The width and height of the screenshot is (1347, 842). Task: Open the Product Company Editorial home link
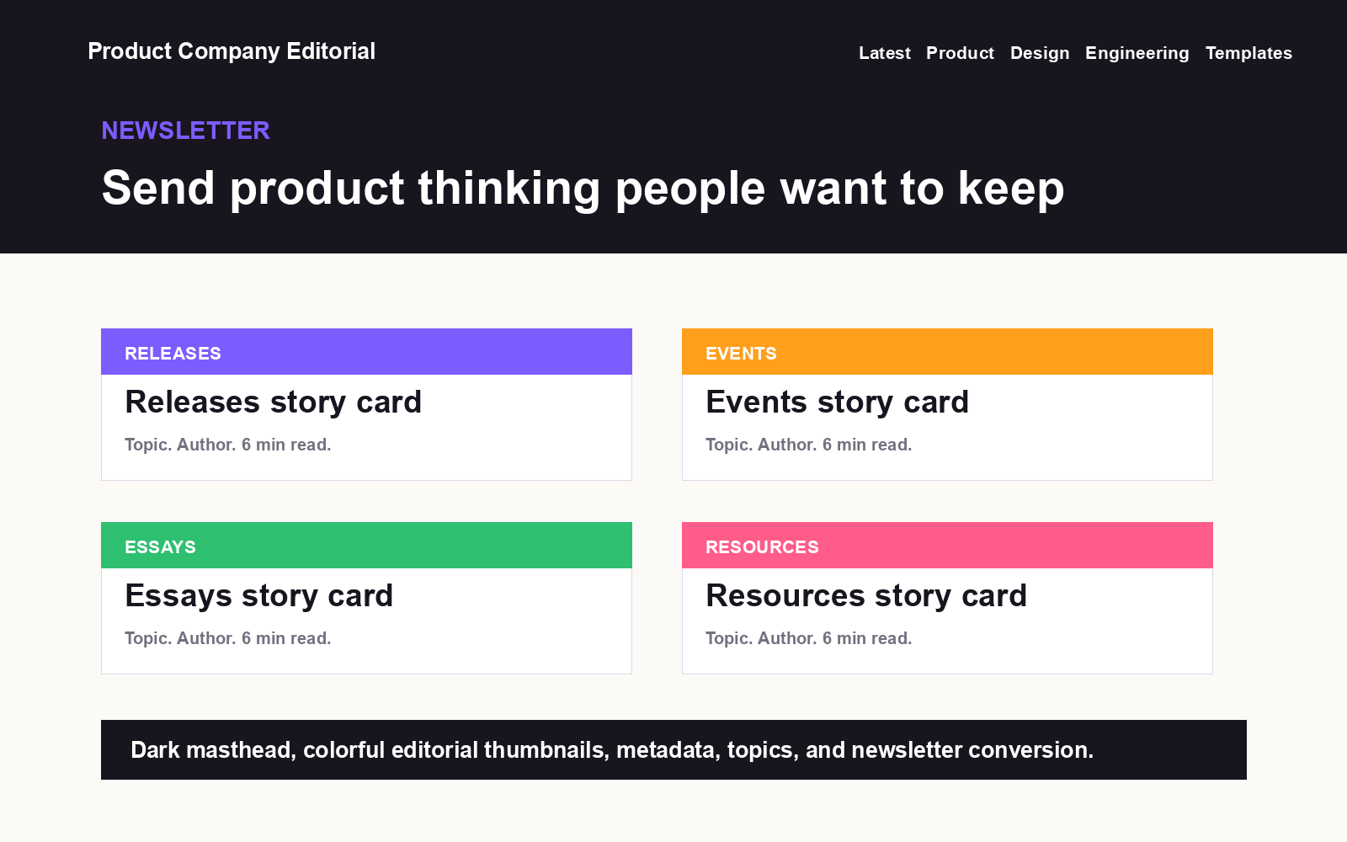232,51
